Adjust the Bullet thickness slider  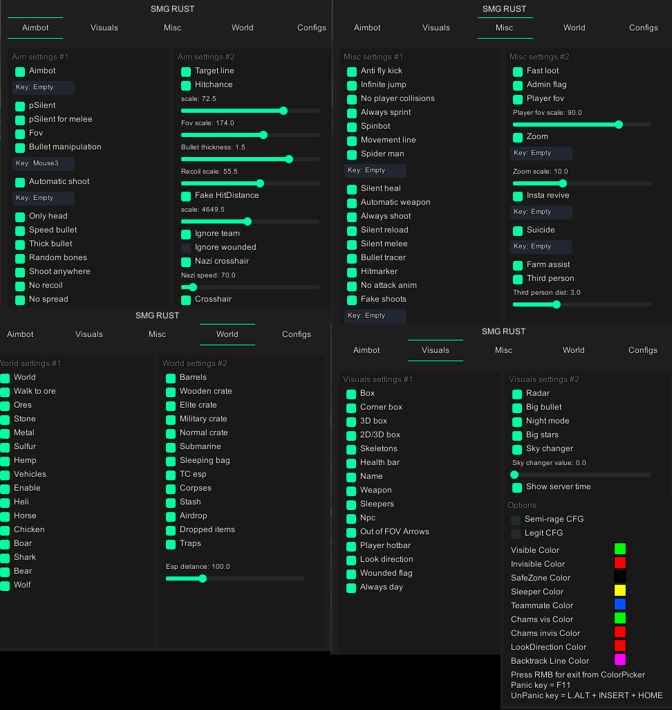coord(250,159)
